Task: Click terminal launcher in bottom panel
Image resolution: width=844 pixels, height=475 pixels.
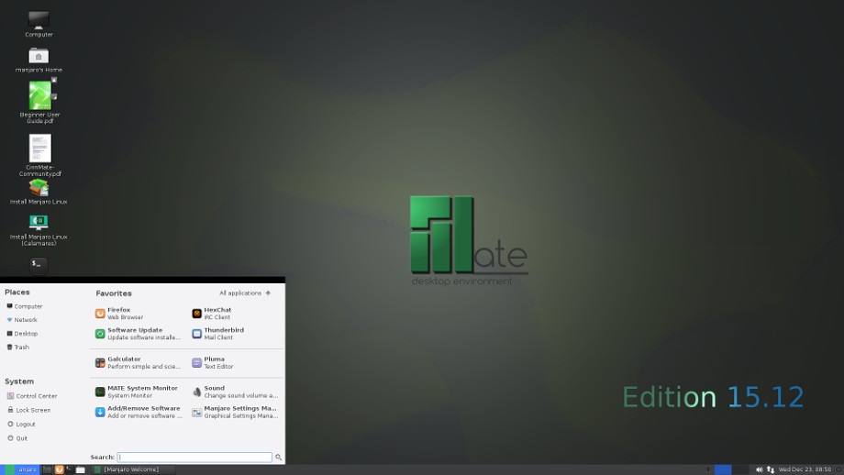Action: click(70, 469)
